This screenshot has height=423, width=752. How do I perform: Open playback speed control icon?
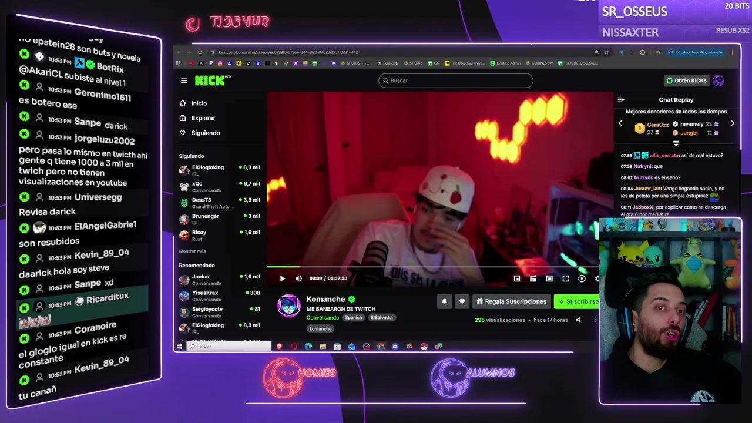point(582,278)
